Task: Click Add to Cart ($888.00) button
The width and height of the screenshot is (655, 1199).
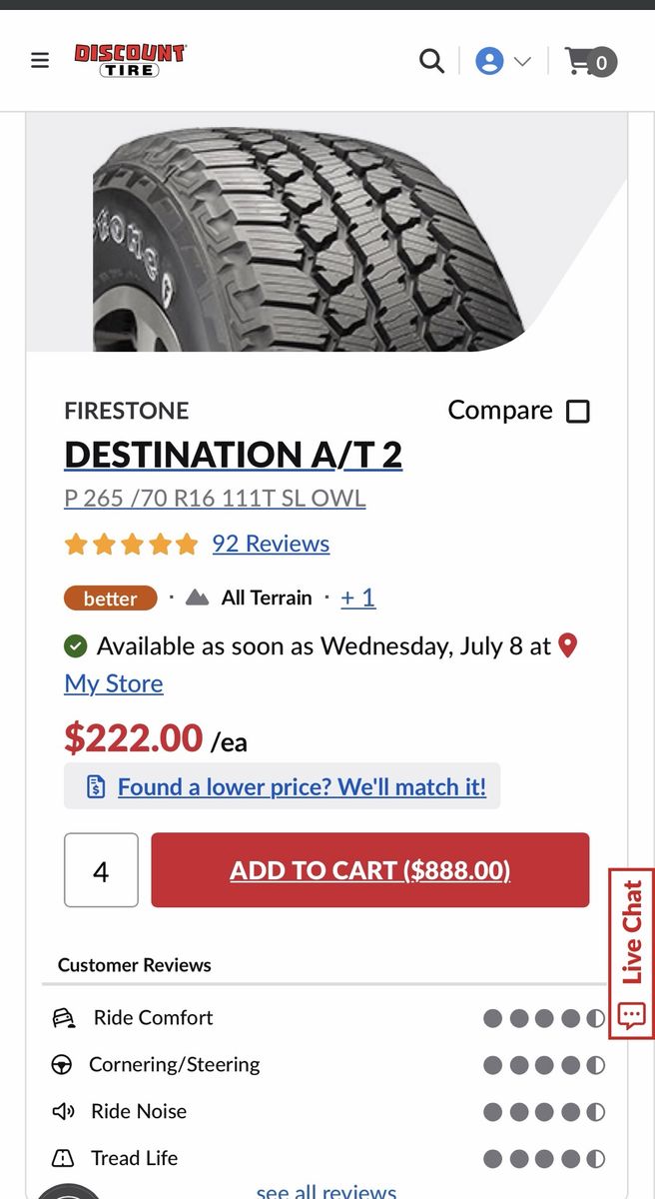Action: coord(370,870)
